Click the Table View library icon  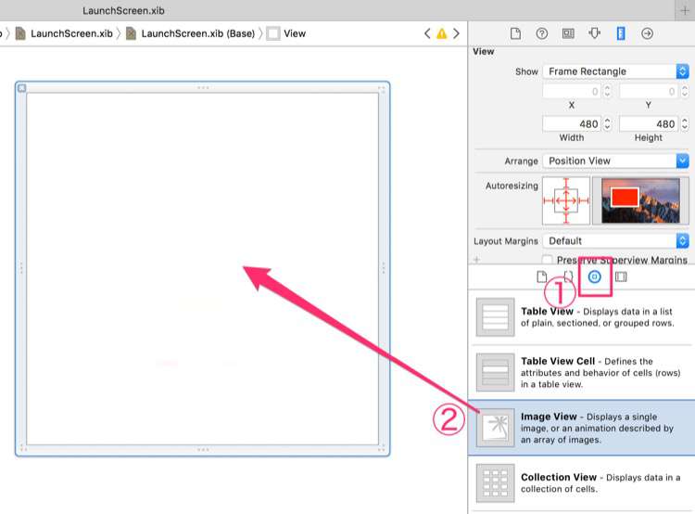coord(495,317)
